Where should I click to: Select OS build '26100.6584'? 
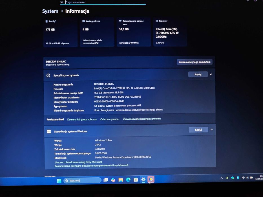pos(101,153)
